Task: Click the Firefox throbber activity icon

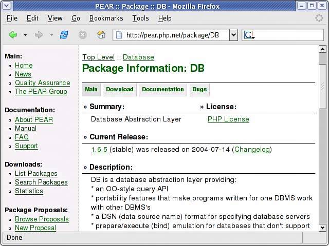Action: 319,18
